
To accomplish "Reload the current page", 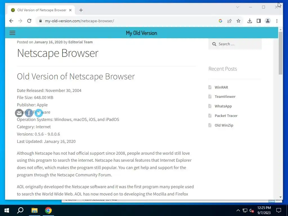I will click(29, 21).
